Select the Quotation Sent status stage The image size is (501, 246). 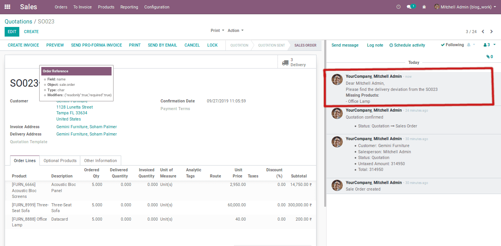pyautogui.click(x=271, y=45)
